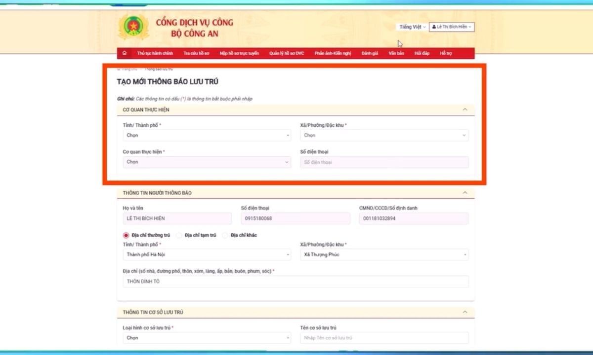Select the Địa chỉ tạm trú radio button
Viewport: 593px width, 355px height.
(x=179, y=235)
